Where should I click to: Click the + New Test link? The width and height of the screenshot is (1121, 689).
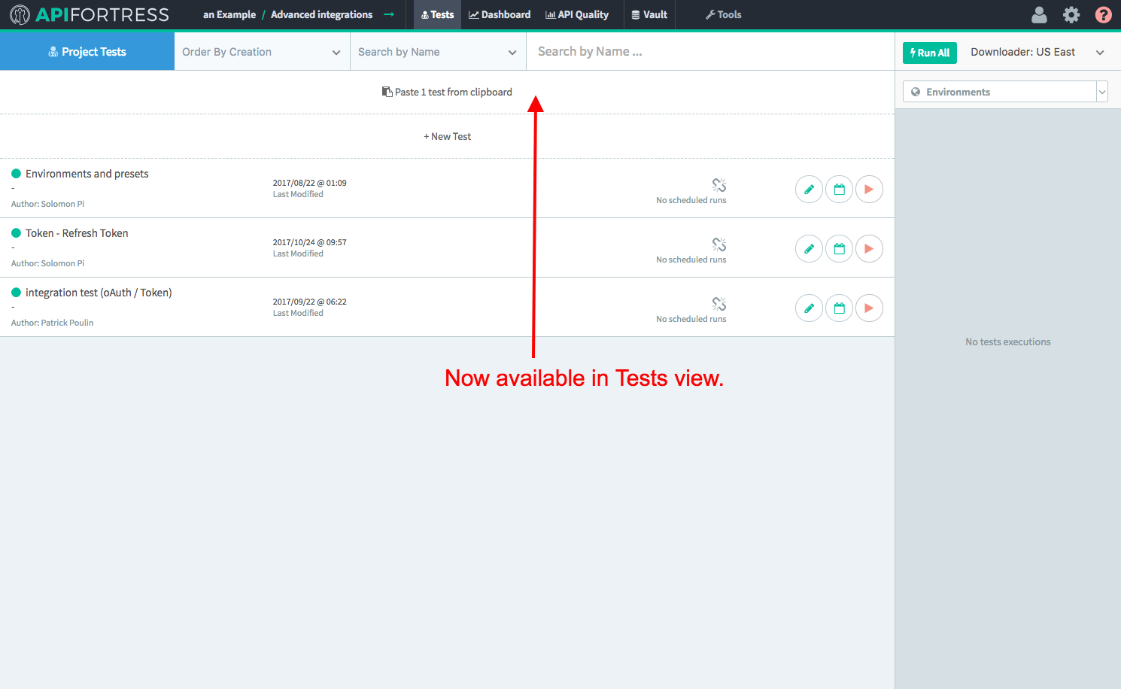pos(448,136)
